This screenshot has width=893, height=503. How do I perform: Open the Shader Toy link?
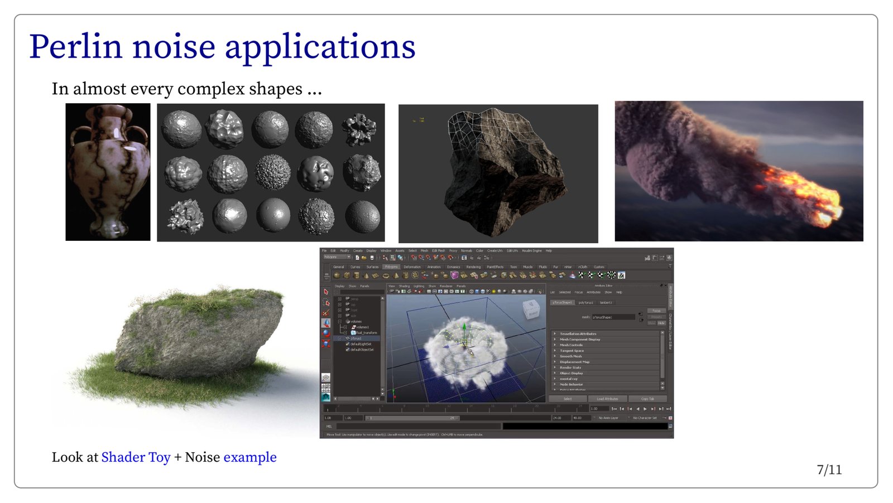click(x=136, y=457)
